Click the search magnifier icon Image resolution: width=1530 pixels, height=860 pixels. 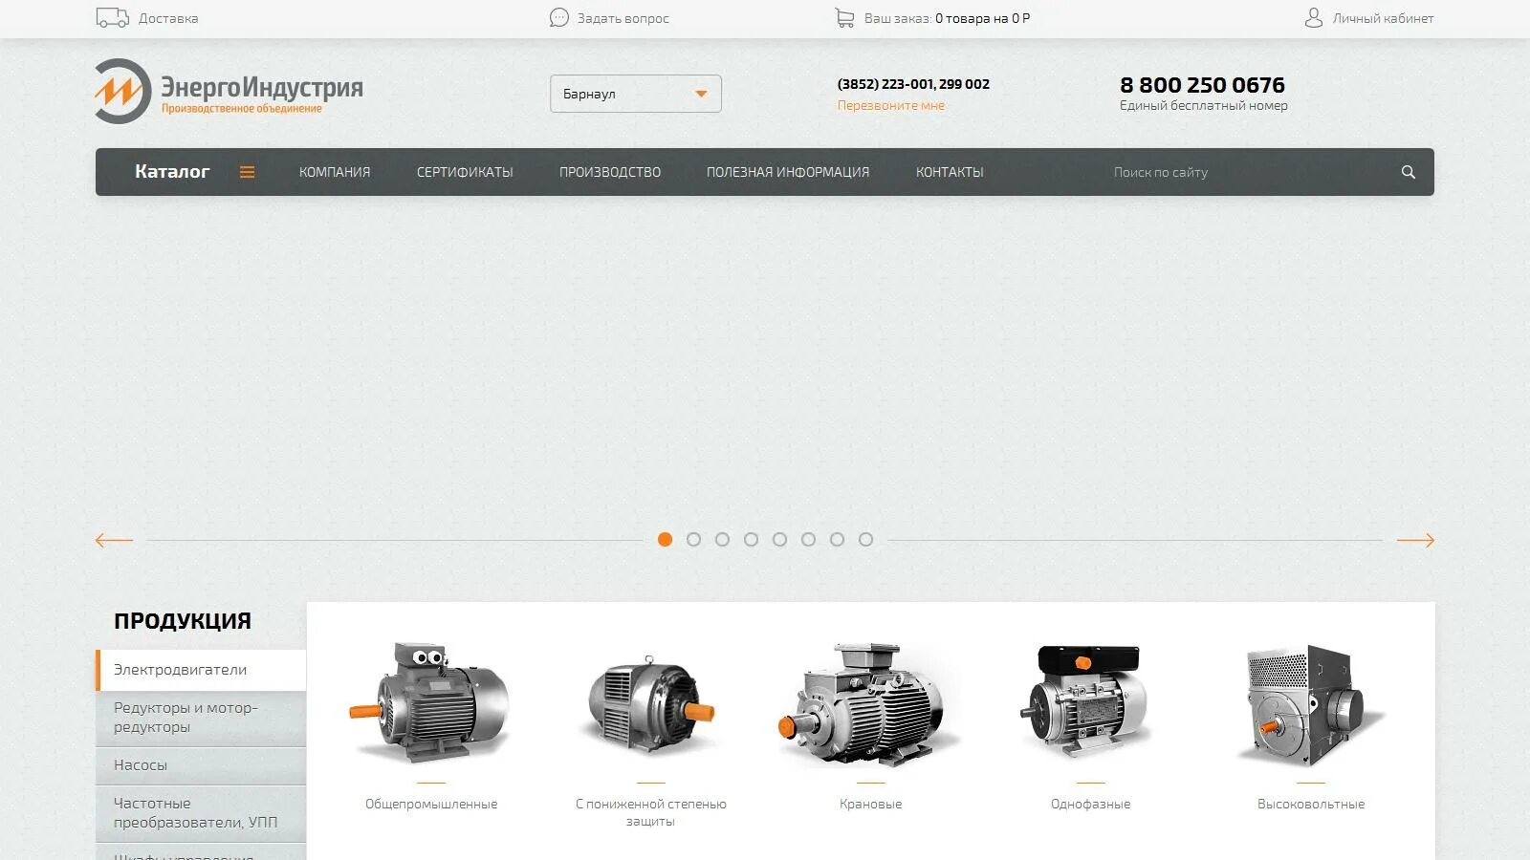pyautogui.click(x=1408, y=172)
